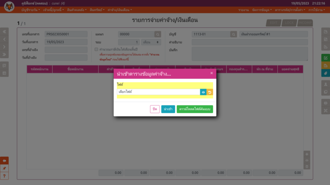Open help with the question mark icon
Viewport: 330px width, 185px height.
tap(5, 176)
